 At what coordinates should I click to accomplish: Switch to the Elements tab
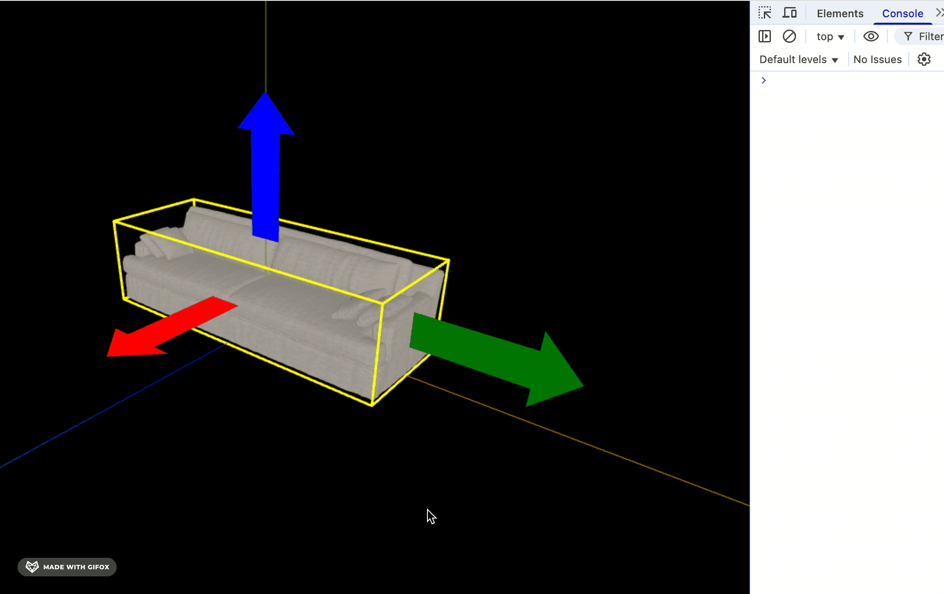[x=840, y=14]
